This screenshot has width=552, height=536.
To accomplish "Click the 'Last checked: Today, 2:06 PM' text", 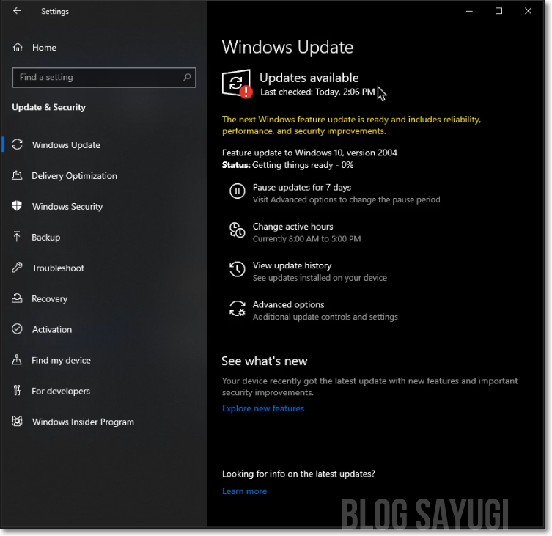I will pos(317,92).
